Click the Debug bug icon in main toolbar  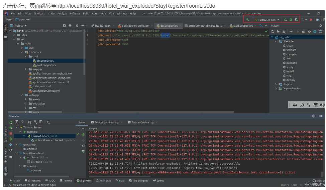point(291,20)
